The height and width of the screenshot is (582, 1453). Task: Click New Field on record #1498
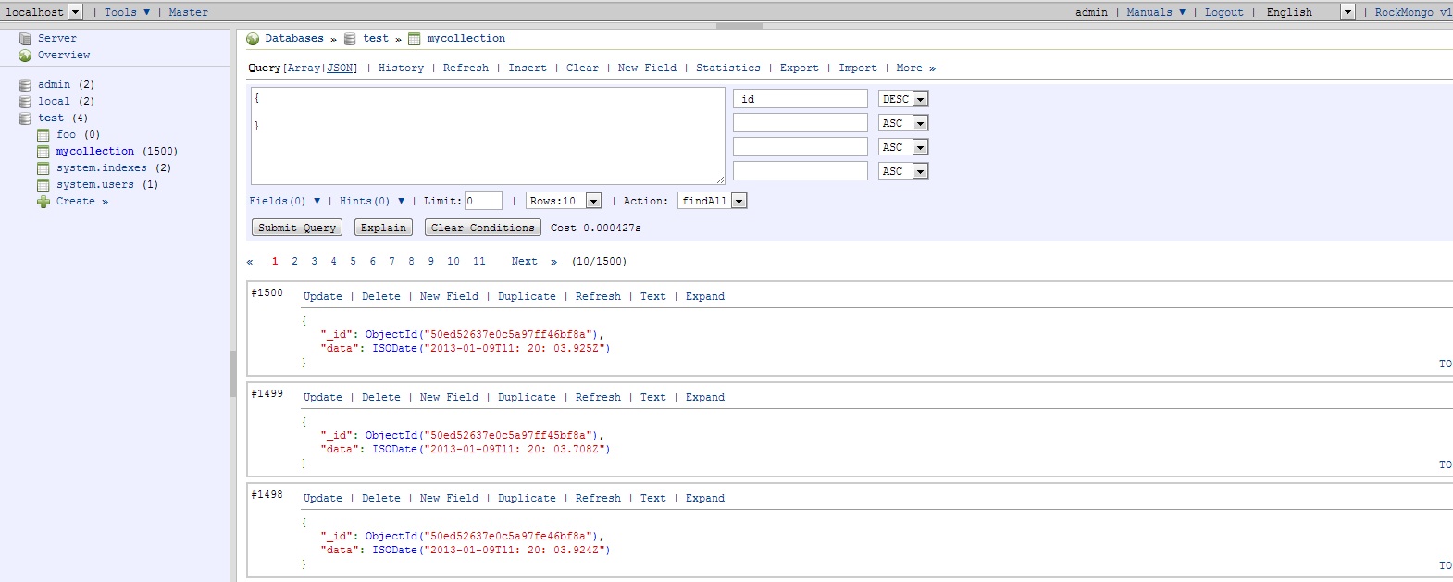[x=449, y=499]
